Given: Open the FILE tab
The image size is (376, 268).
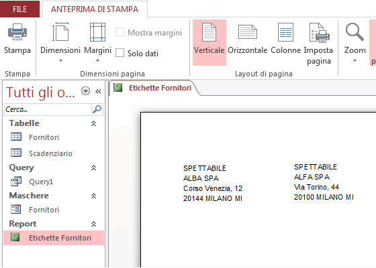Looking at the screenshot, I should pos(19,9).
